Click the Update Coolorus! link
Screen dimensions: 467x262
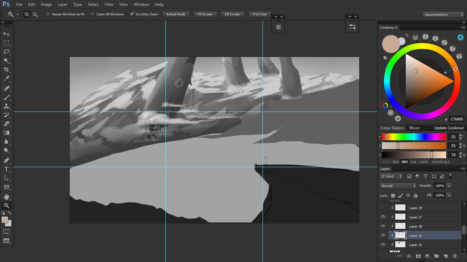coord(448,128)
